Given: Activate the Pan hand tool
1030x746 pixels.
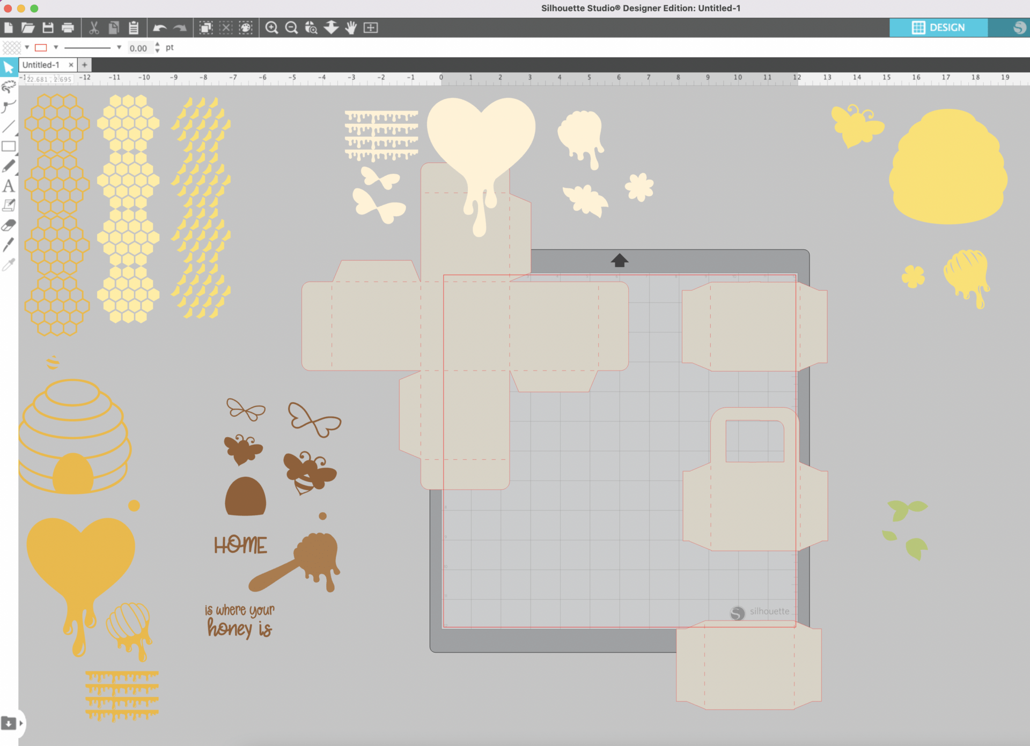Looking at the screenshot, I should [351, 28].
